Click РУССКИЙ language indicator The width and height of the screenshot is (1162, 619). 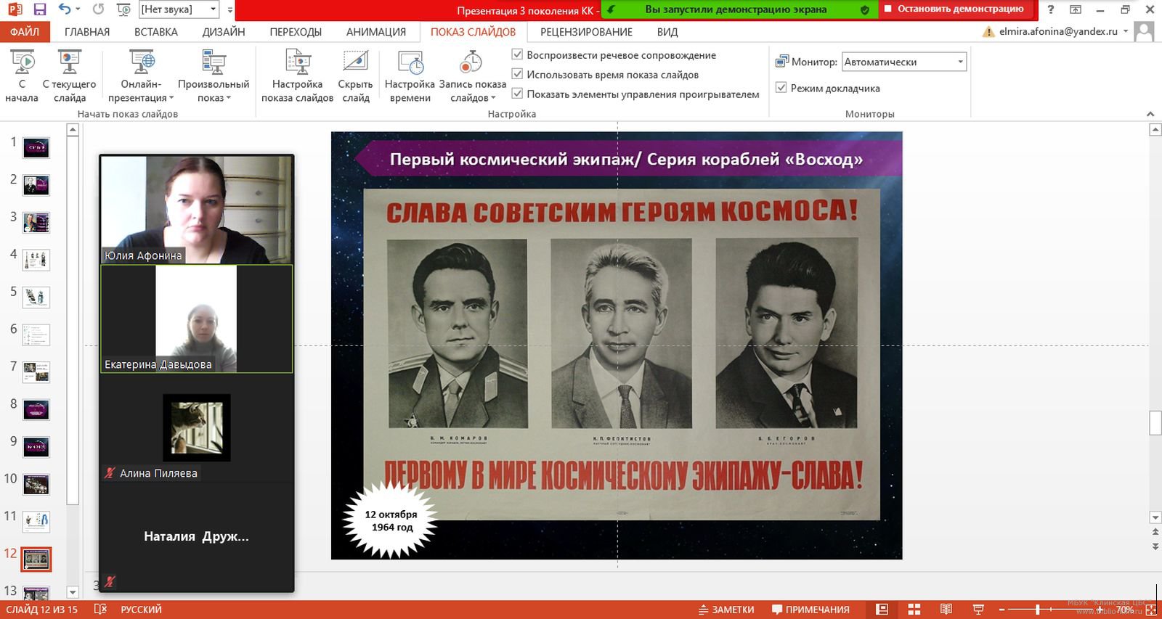click(141, 610)
